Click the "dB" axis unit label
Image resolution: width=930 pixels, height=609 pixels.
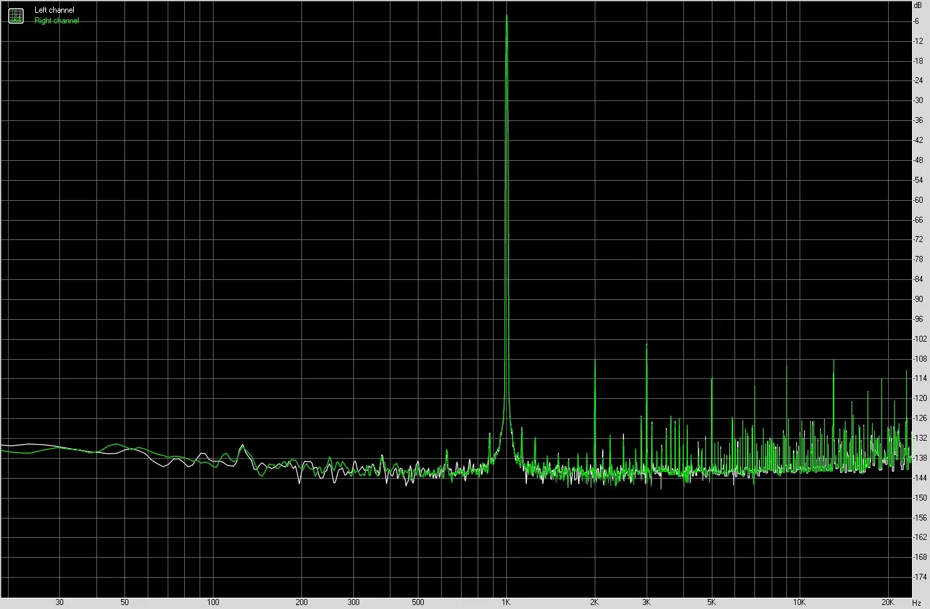coord(919,5)
